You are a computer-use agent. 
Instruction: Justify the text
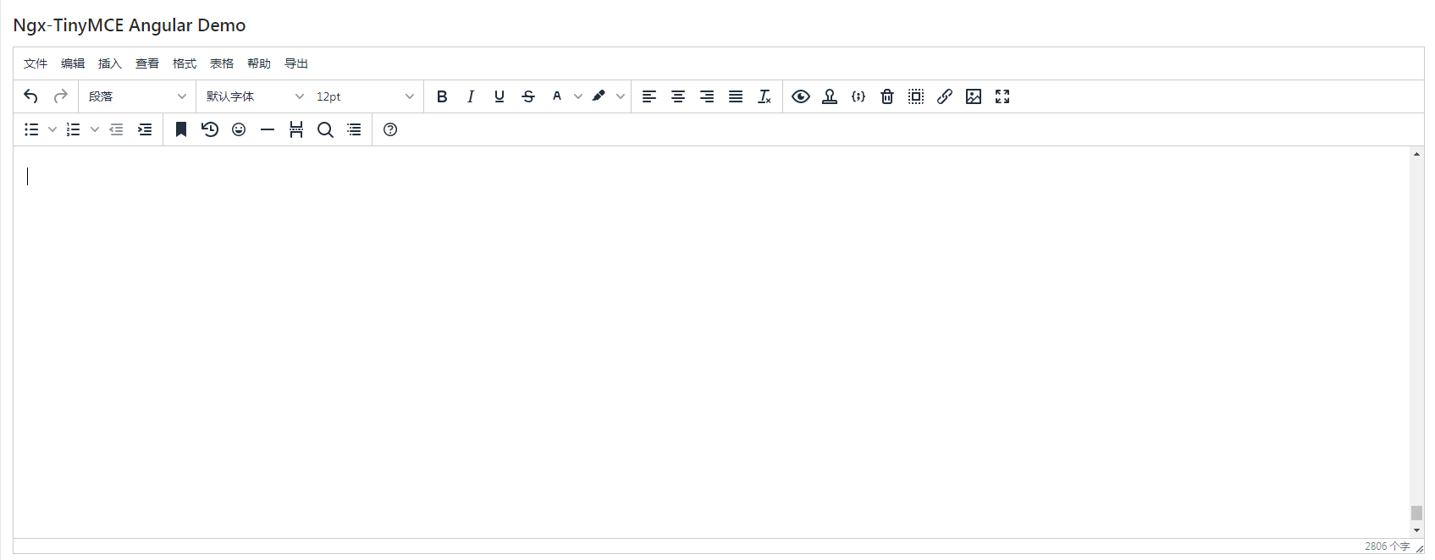point(736,96)
